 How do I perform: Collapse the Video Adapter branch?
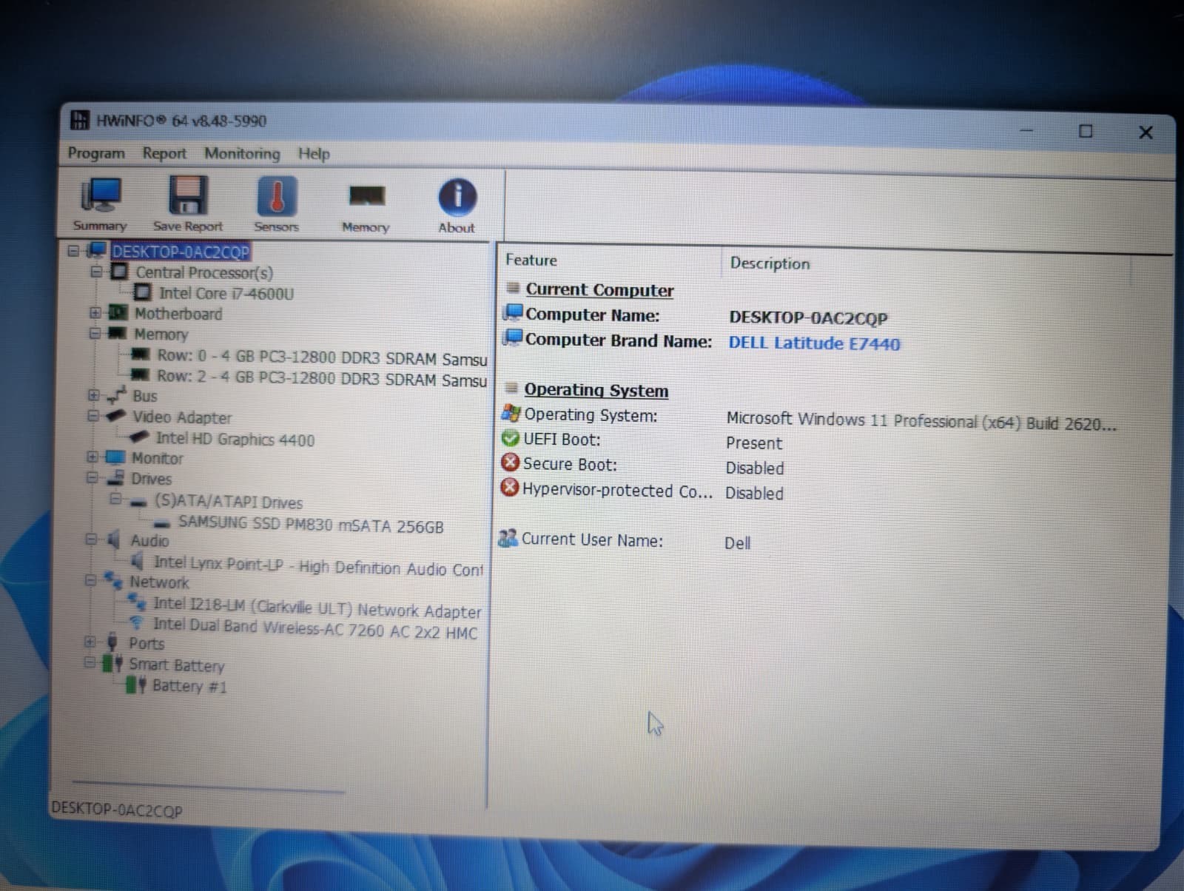[93, 416]
